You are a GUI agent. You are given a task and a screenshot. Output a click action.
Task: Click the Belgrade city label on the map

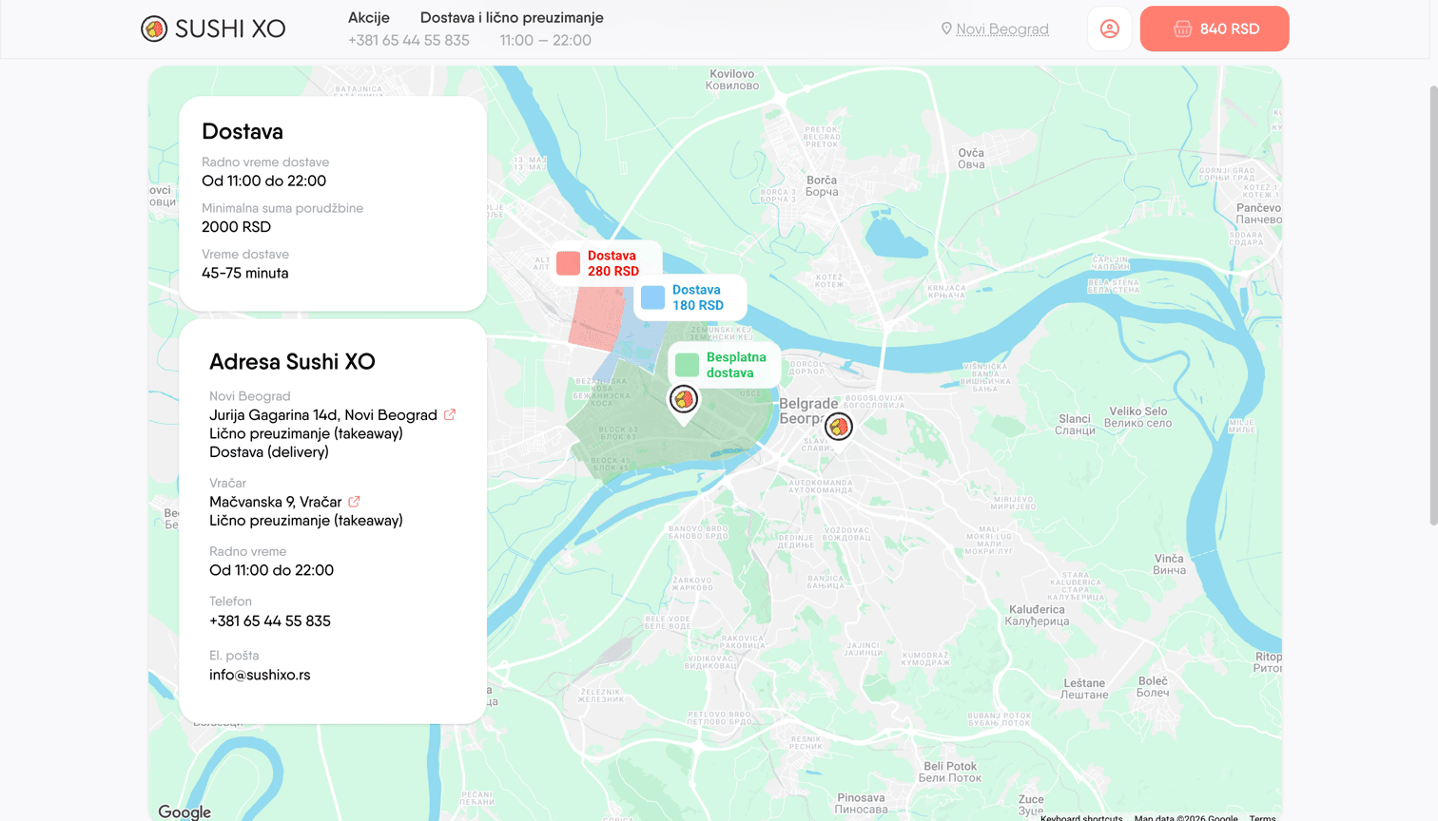point(808,410)
